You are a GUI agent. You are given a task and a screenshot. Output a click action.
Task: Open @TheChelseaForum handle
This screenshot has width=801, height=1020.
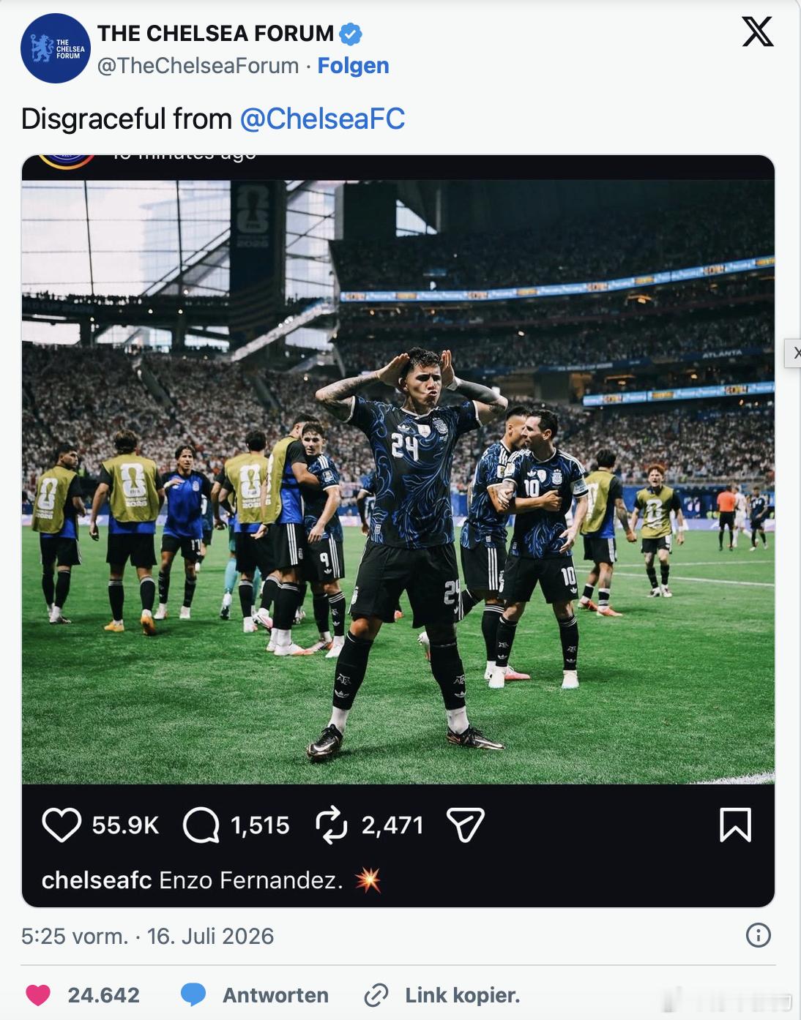tap(198, 66)
